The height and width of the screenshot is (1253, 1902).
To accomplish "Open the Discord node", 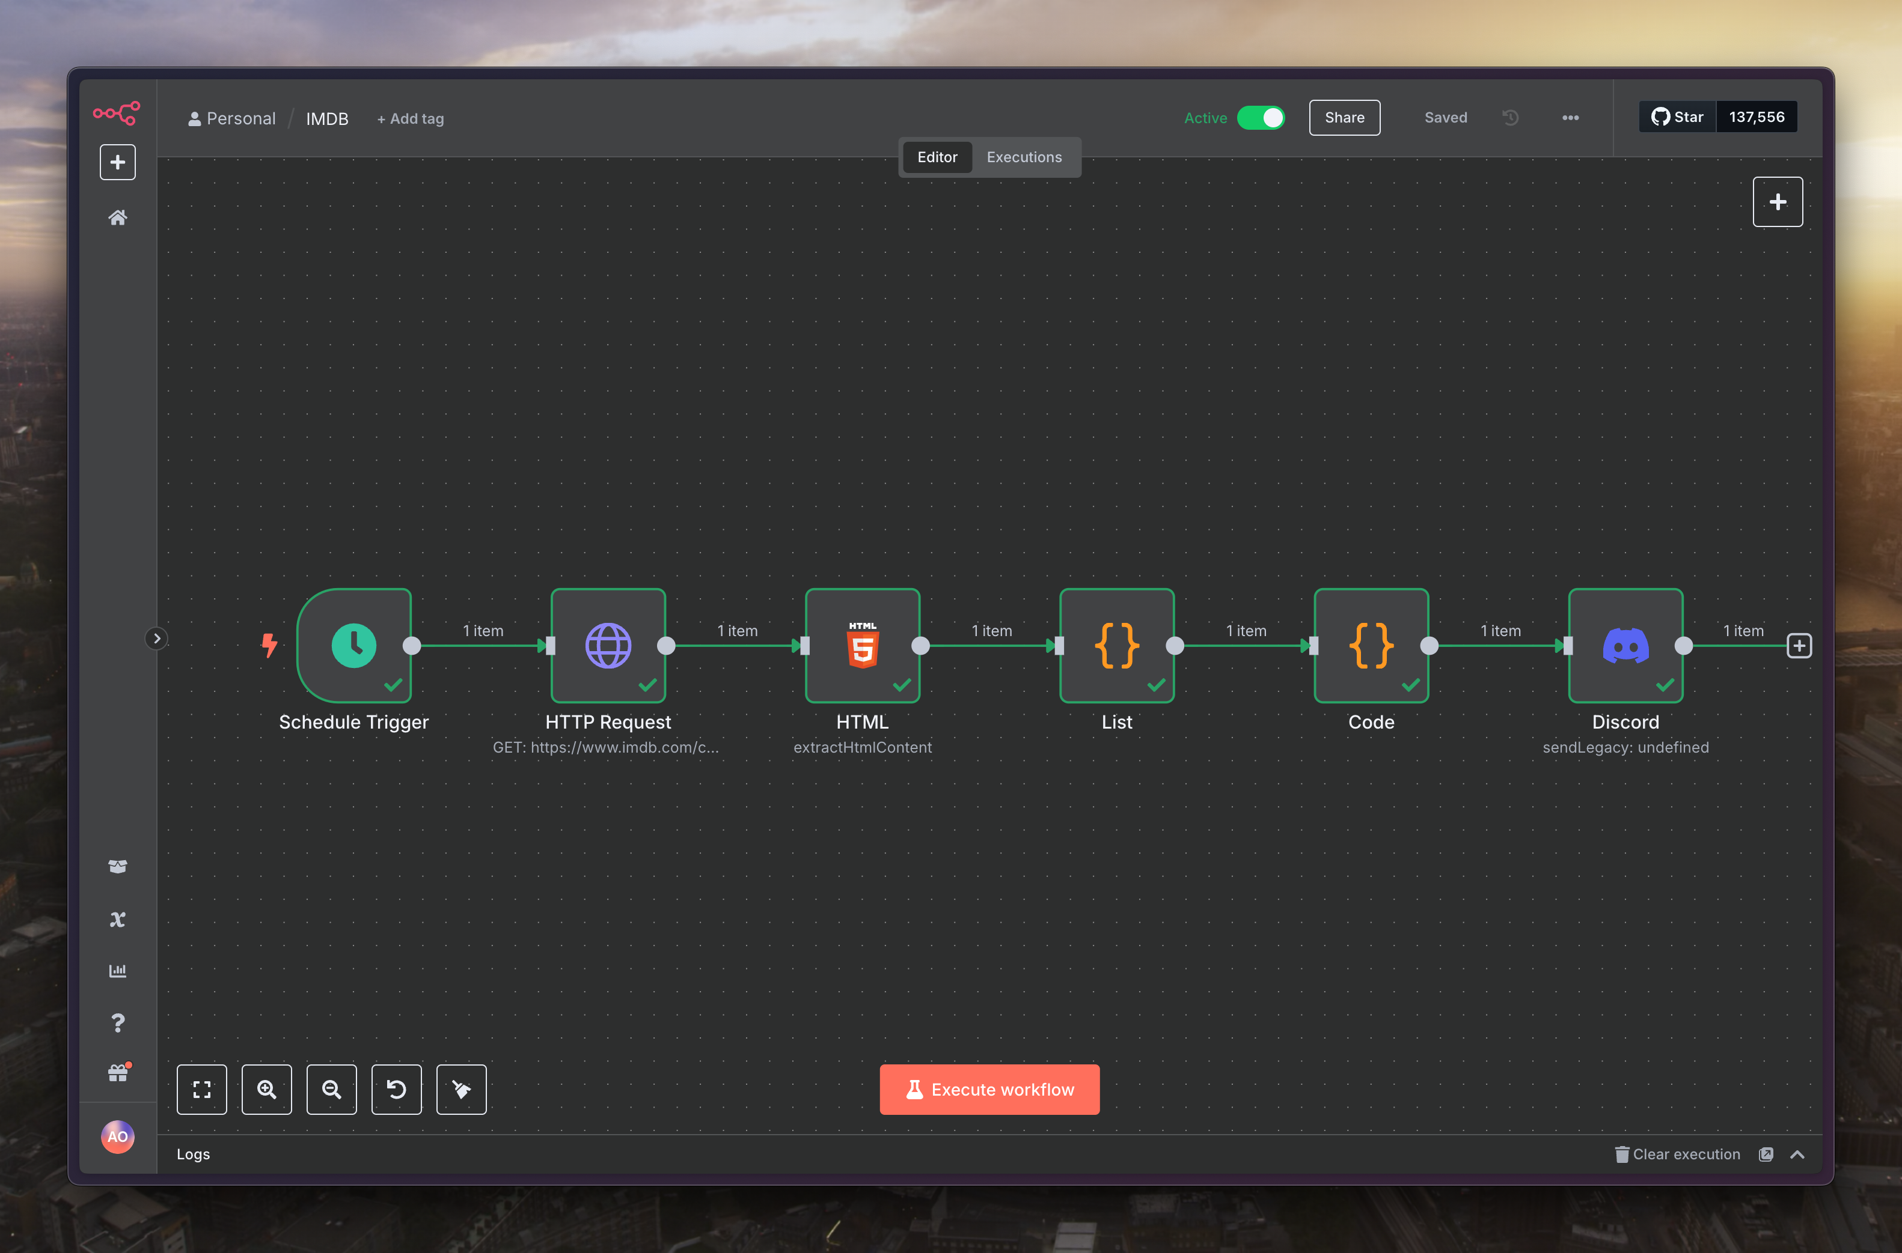I will pyautogui.click(x=1625, y=645).
